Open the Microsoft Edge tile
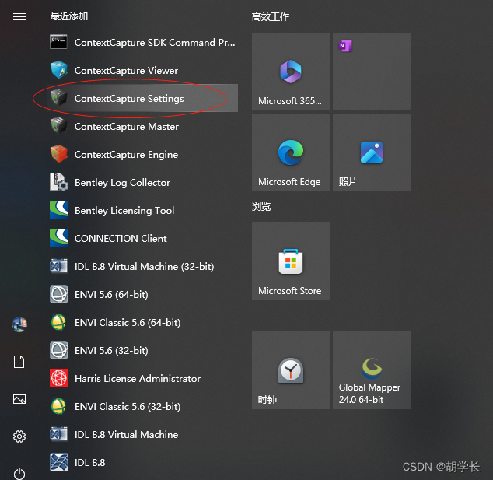 pyautogui.click(x=291, y=152)
